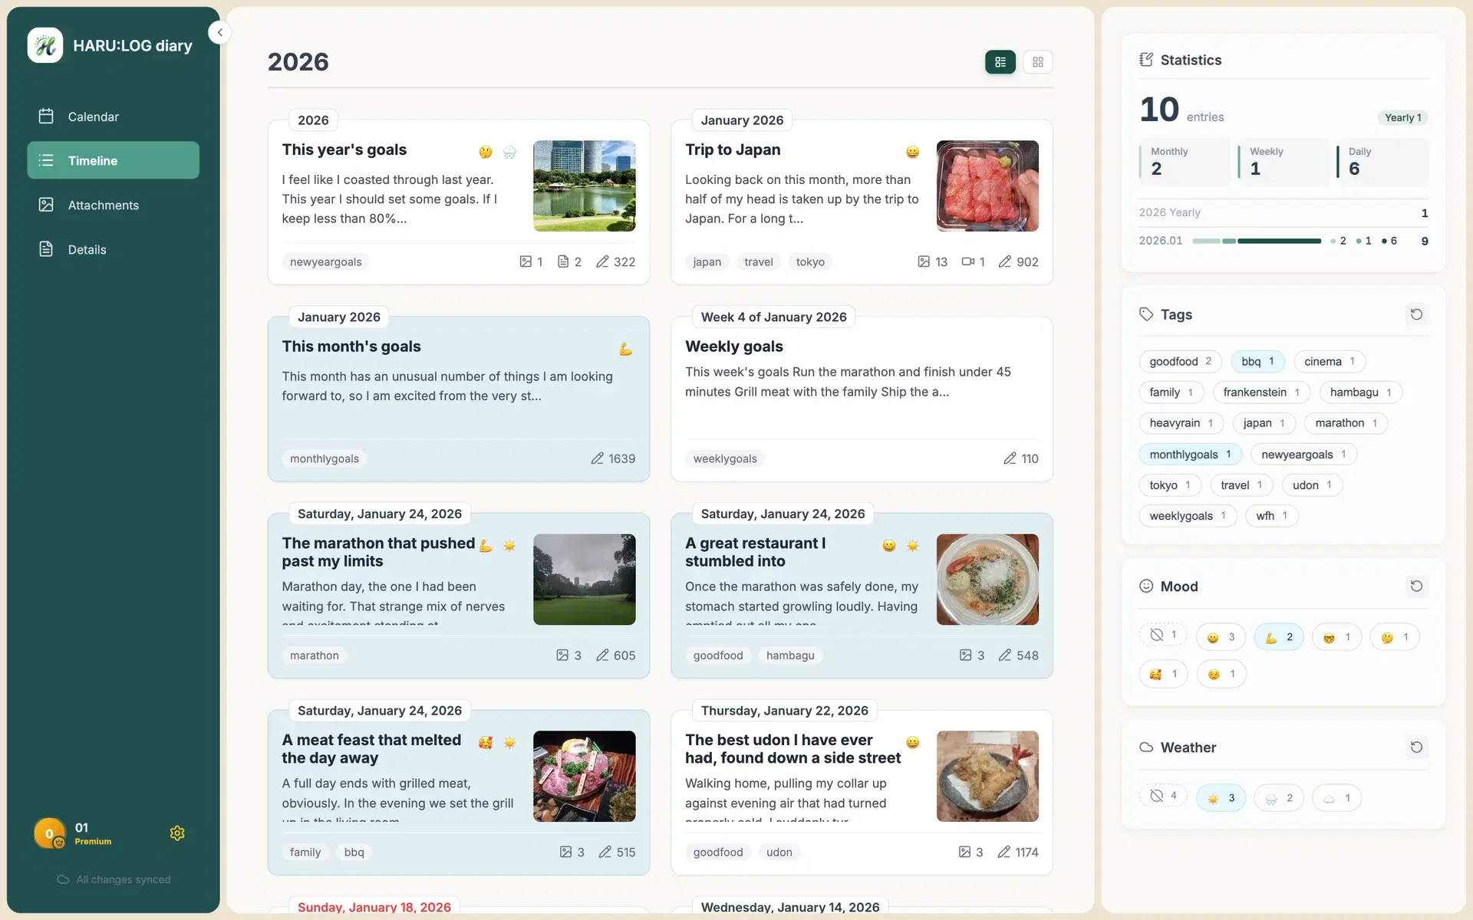Reset the Tags filter
This screenshot has width=1473, height=920.
click(1416, 314)
